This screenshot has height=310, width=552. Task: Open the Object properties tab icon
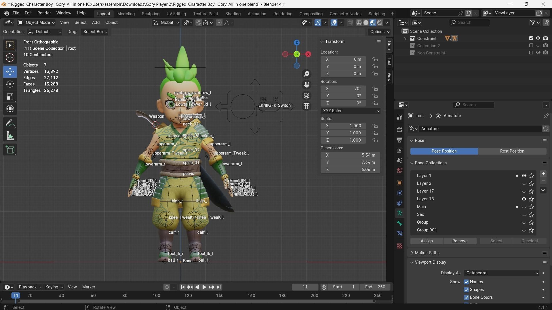coord(399,183)
